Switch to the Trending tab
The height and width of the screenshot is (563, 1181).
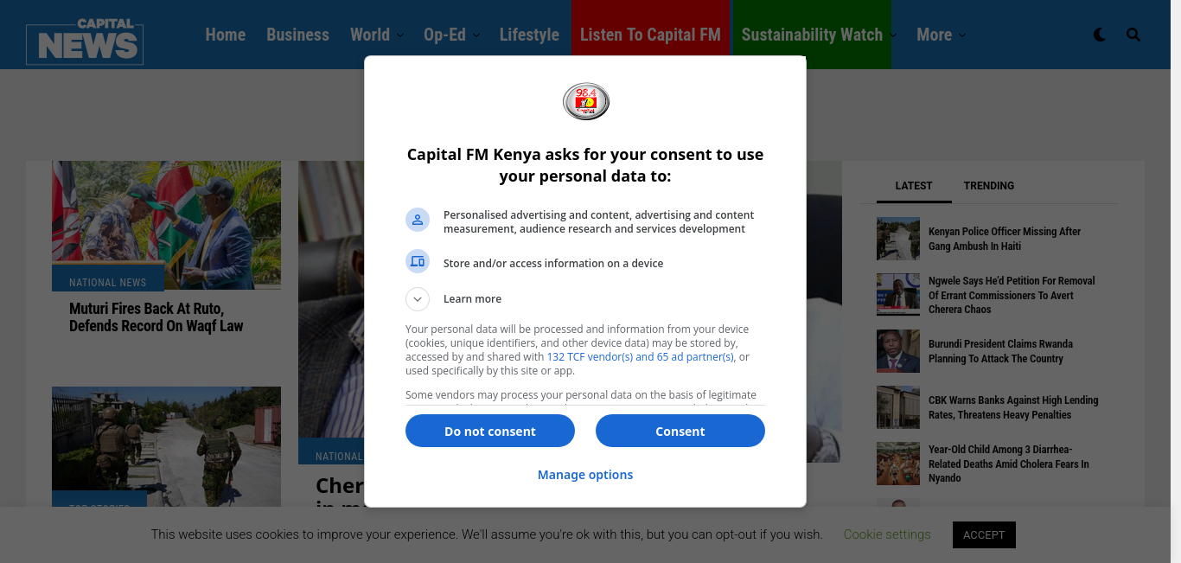pos(989,186)
